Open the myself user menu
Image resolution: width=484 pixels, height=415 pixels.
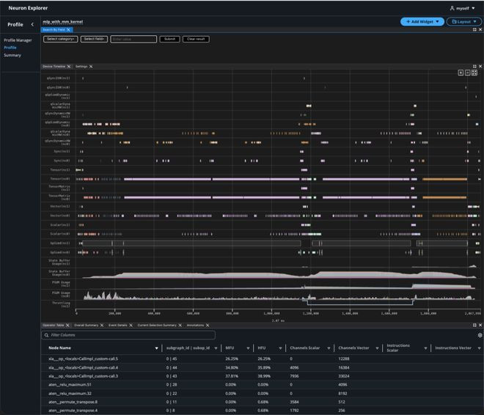click(x=462, y=7)
